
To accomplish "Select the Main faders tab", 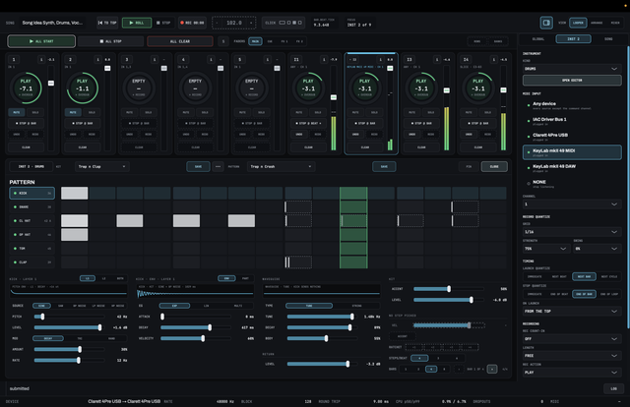I will point(255,41).
